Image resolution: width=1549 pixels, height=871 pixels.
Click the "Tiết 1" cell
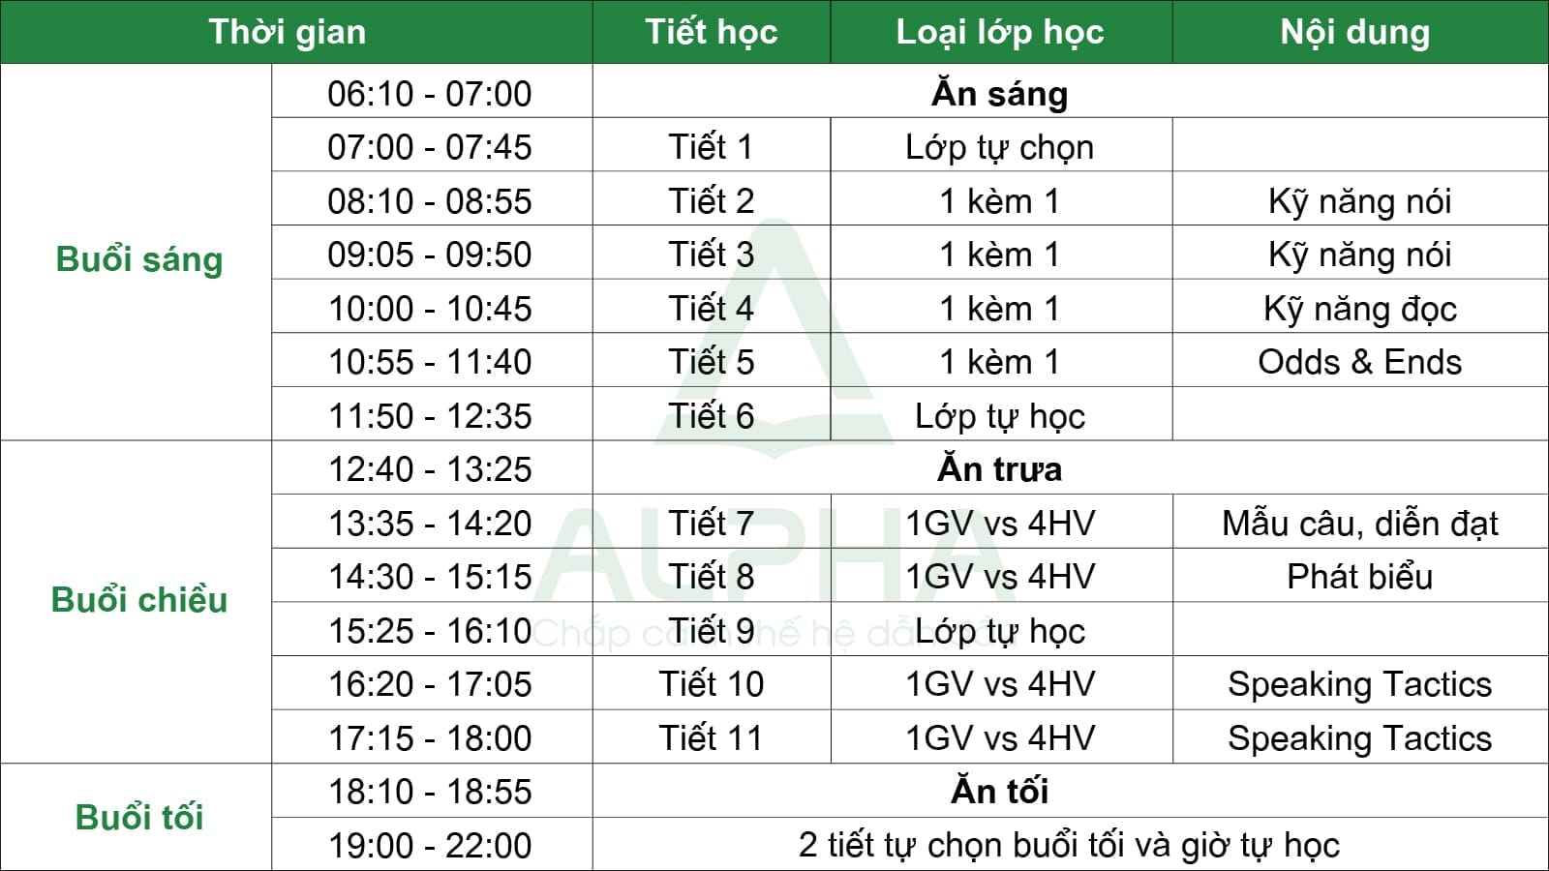[x=712, y=146]
